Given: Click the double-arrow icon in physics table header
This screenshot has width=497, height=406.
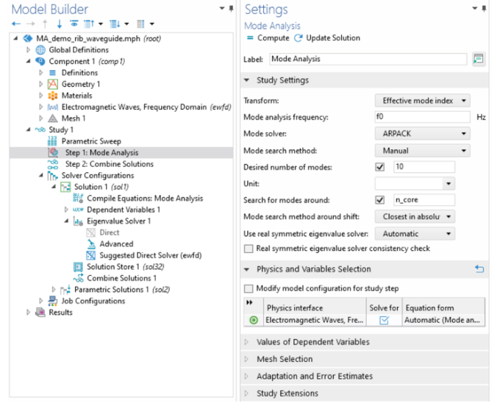Looking at the screenshot, I should point(249,302).
